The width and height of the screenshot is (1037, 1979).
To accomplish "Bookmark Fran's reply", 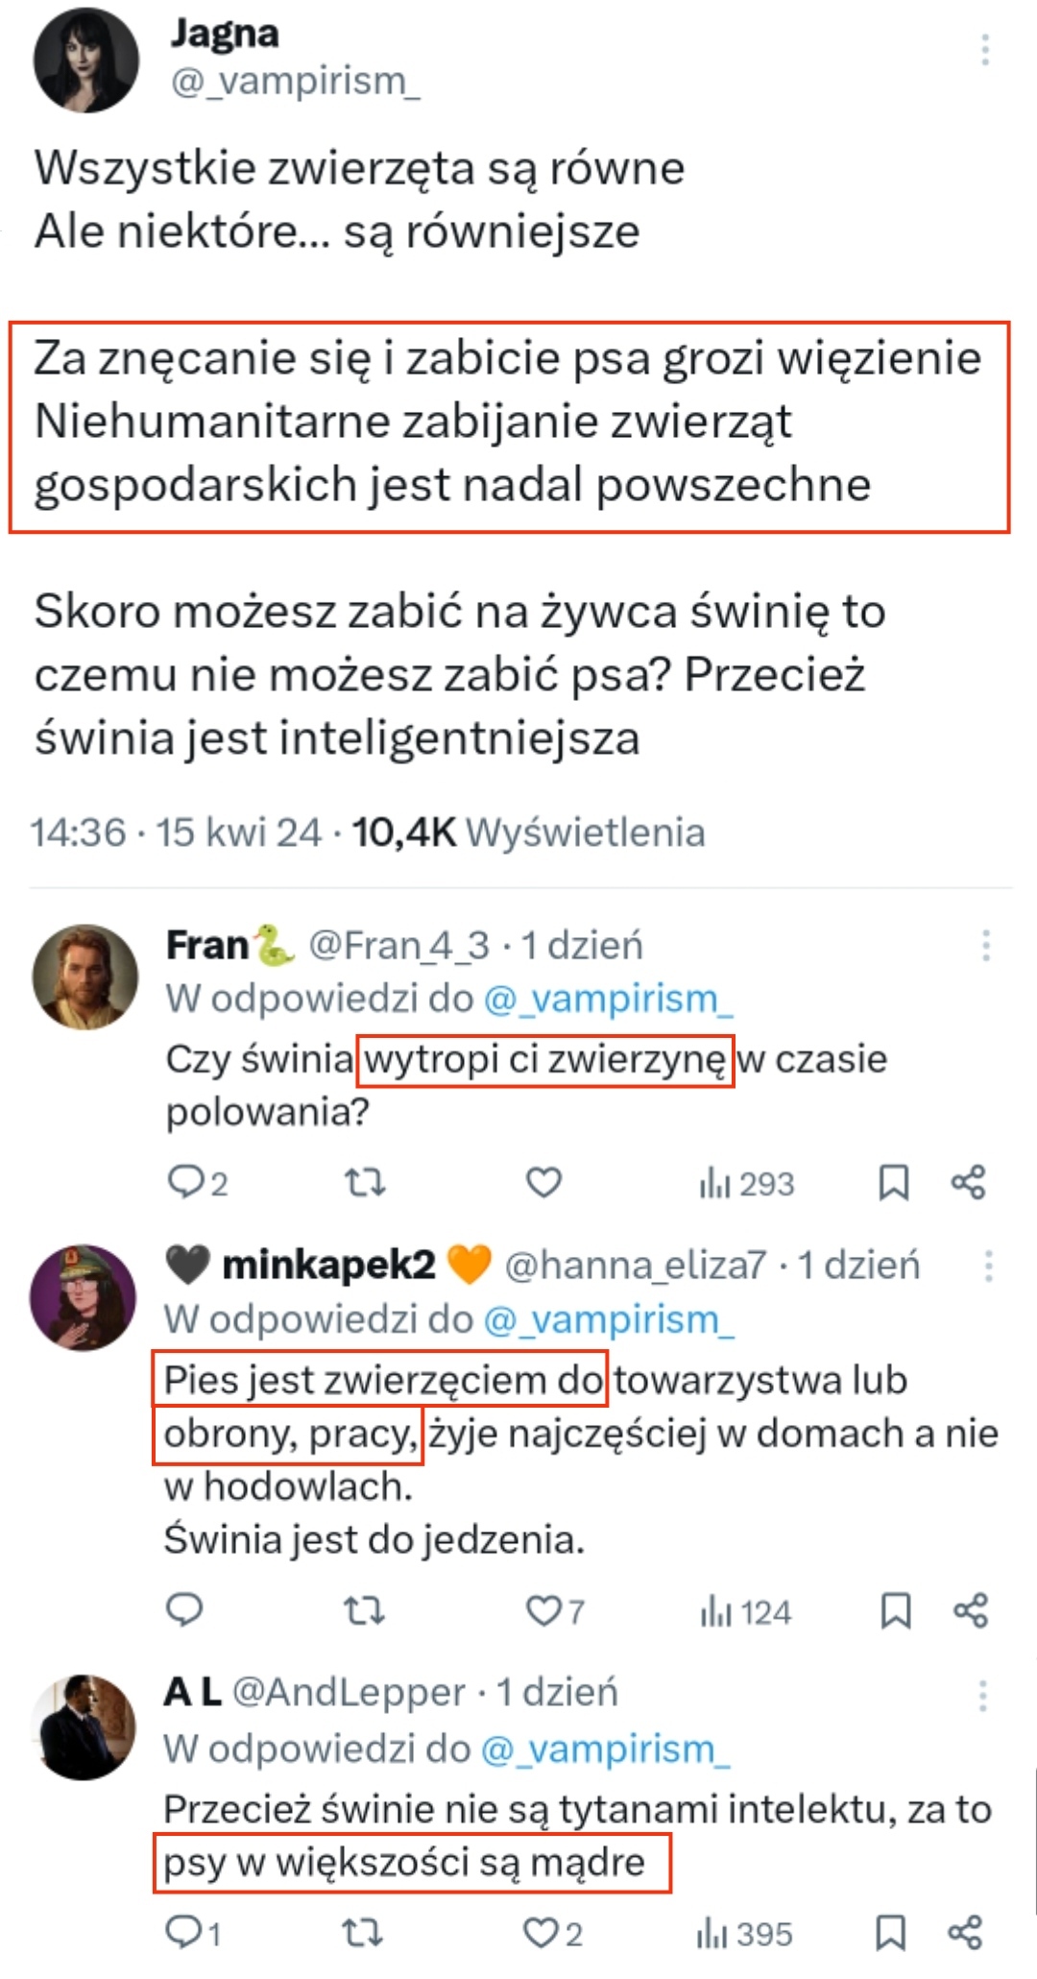I will click(x=894, y=1183).
